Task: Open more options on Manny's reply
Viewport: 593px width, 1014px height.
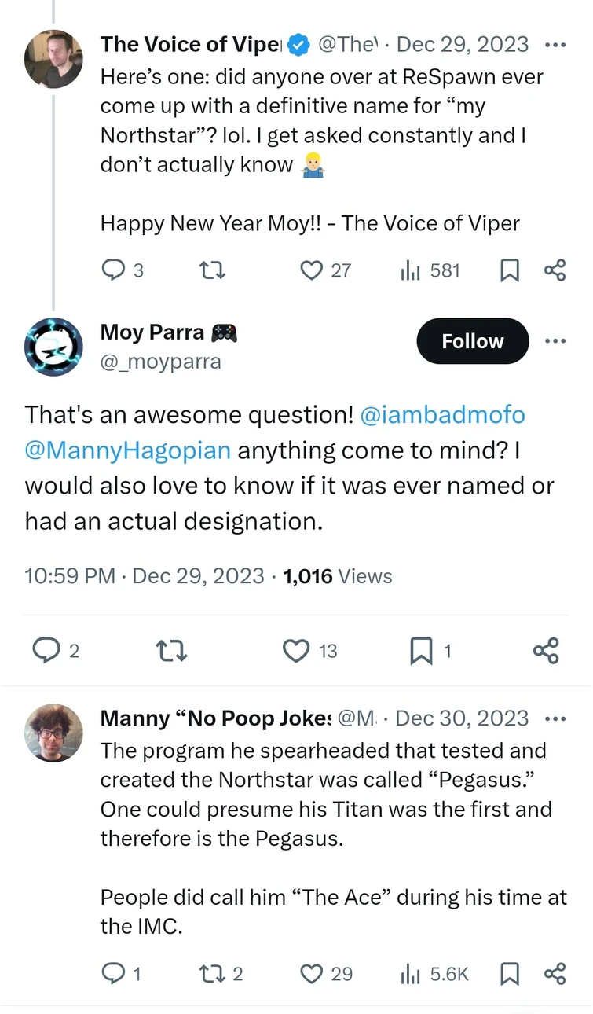Action: (555, 718)
